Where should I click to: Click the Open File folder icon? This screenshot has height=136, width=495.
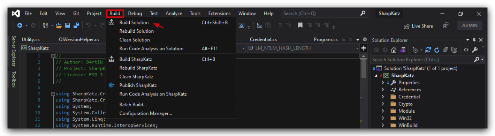(59, 26)
